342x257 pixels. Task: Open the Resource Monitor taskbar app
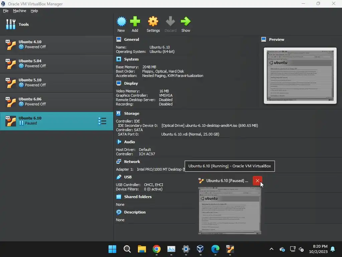[171, 249]
